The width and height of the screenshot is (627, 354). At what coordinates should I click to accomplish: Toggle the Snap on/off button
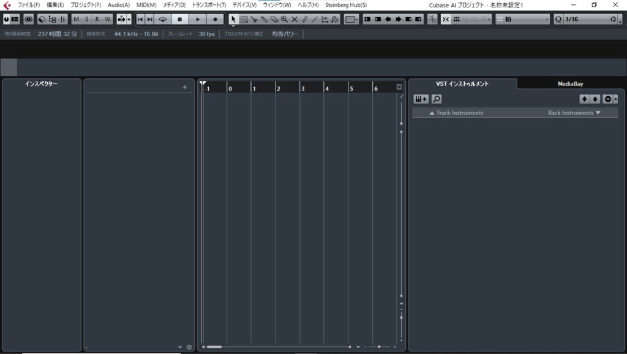tap(445, 19)
